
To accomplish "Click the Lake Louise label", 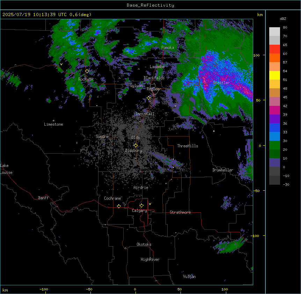I will (x=6, y=169).
